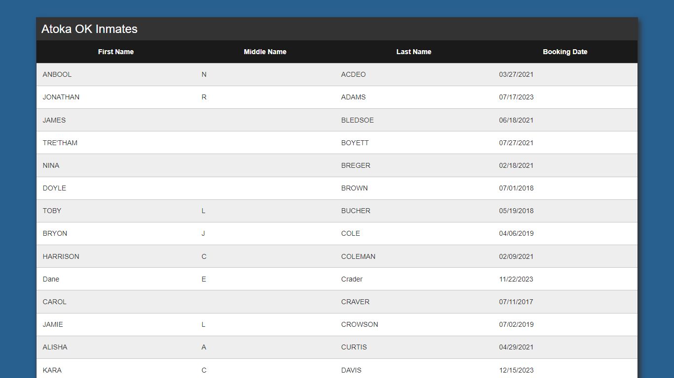Click booking date 07/01/2018
The height and width of the screenshot is (378, 674).
tap(516, 188)
